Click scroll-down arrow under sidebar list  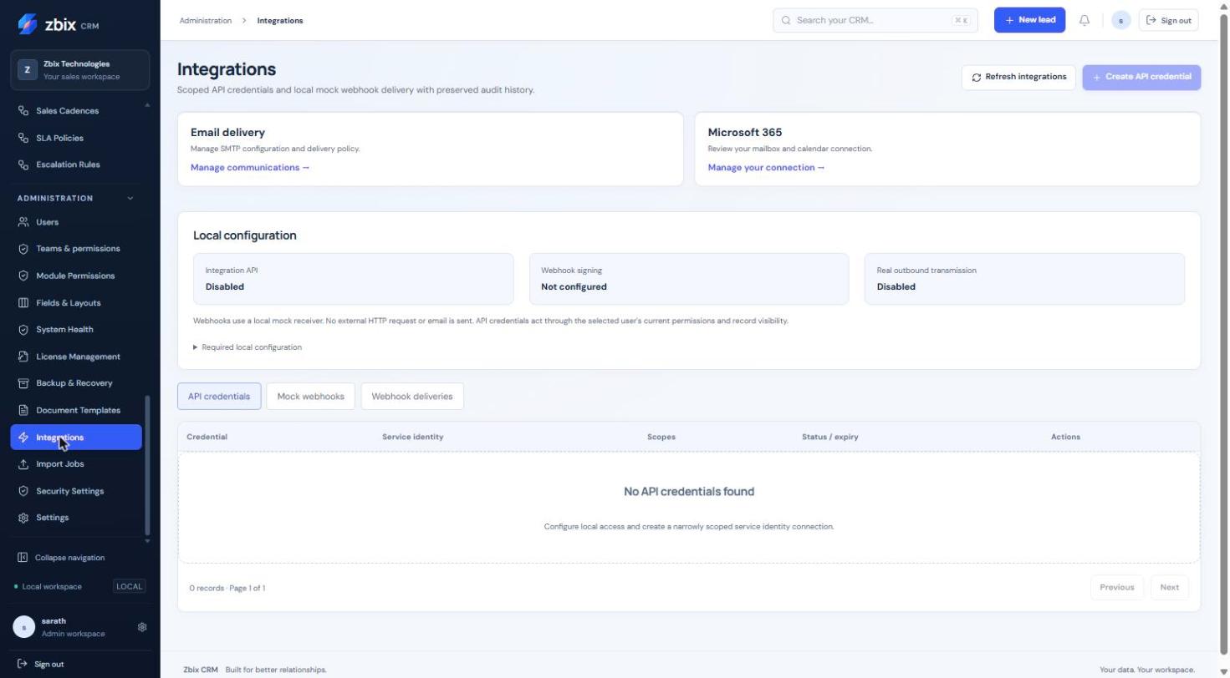tap(148, 542)
